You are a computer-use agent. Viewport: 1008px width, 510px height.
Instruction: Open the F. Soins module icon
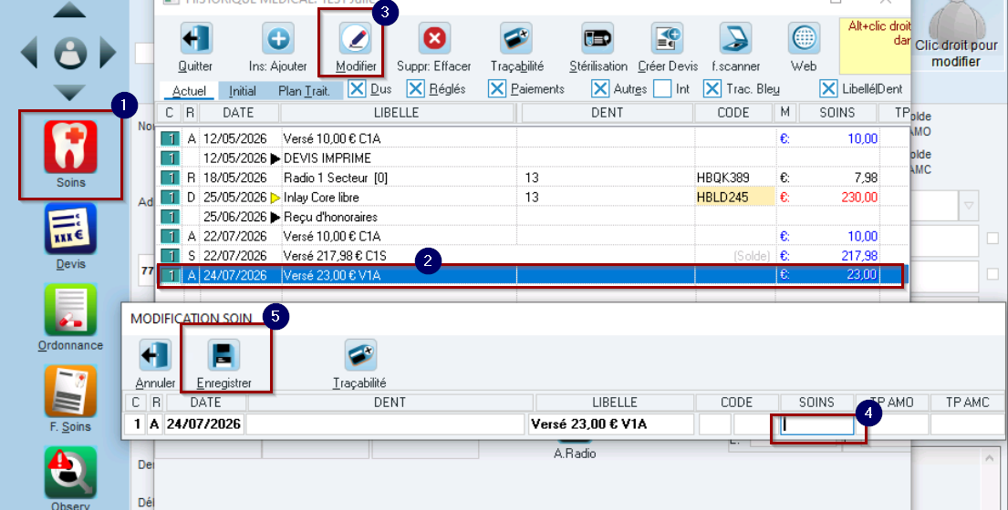70,392
